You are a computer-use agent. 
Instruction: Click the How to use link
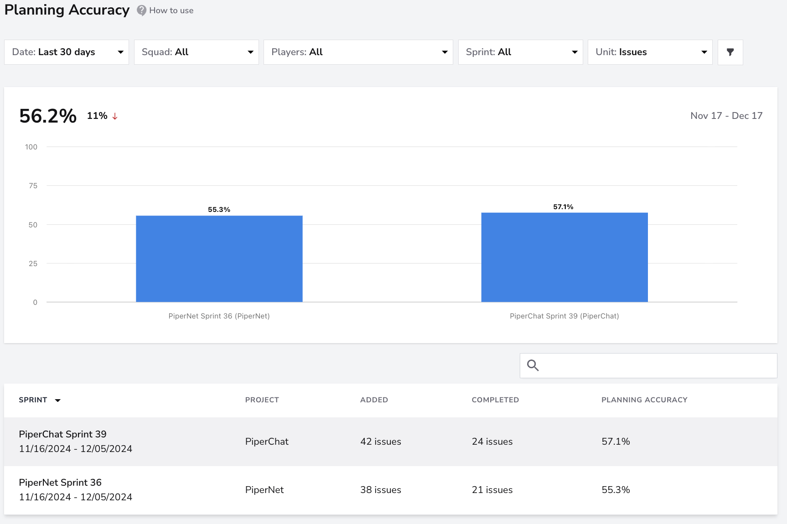(171, 10)
